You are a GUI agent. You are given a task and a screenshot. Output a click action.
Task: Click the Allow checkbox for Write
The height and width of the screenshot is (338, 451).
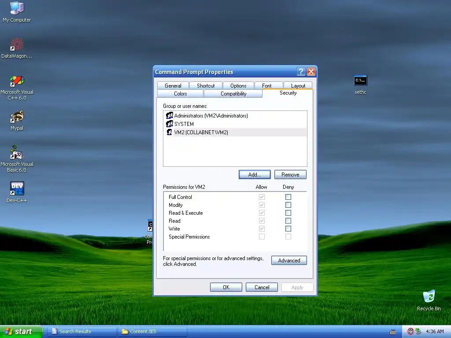click(262, 228)
